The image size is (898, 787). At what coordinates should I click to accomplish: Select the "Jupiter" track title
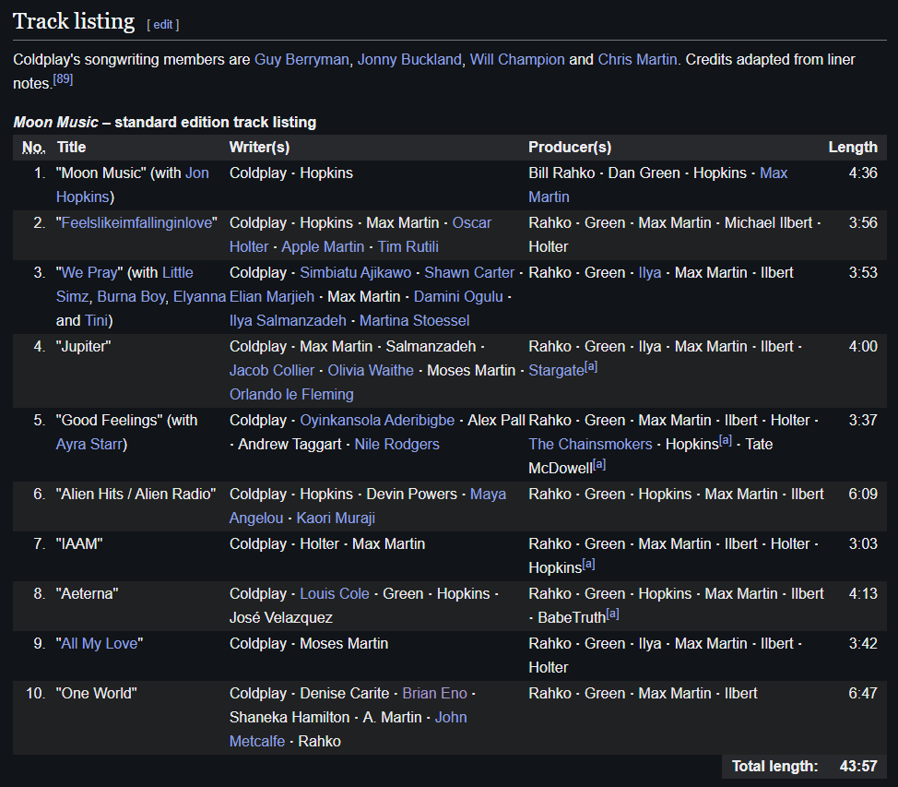pyautogui.click(x=84, y=347)
